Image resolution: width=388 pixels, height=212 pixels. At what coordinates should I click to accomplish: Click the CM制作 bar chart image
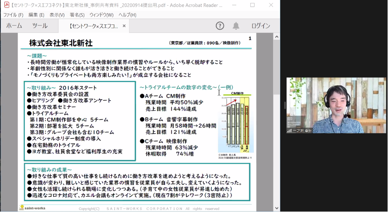[x=235, y=122]
